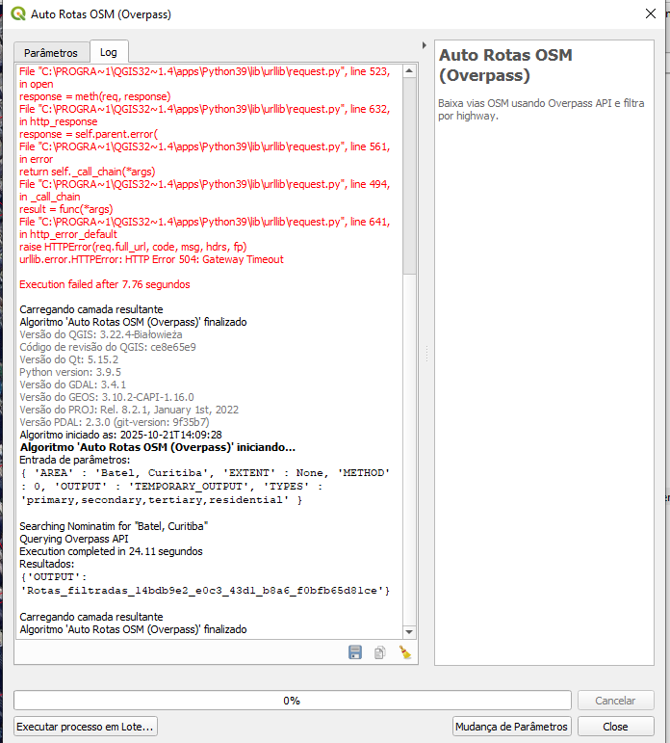Viewport: 670px width, 743px height.
Task: Click the HTTP Error 504 Gateway Timeout line
Action: point(151,259)
